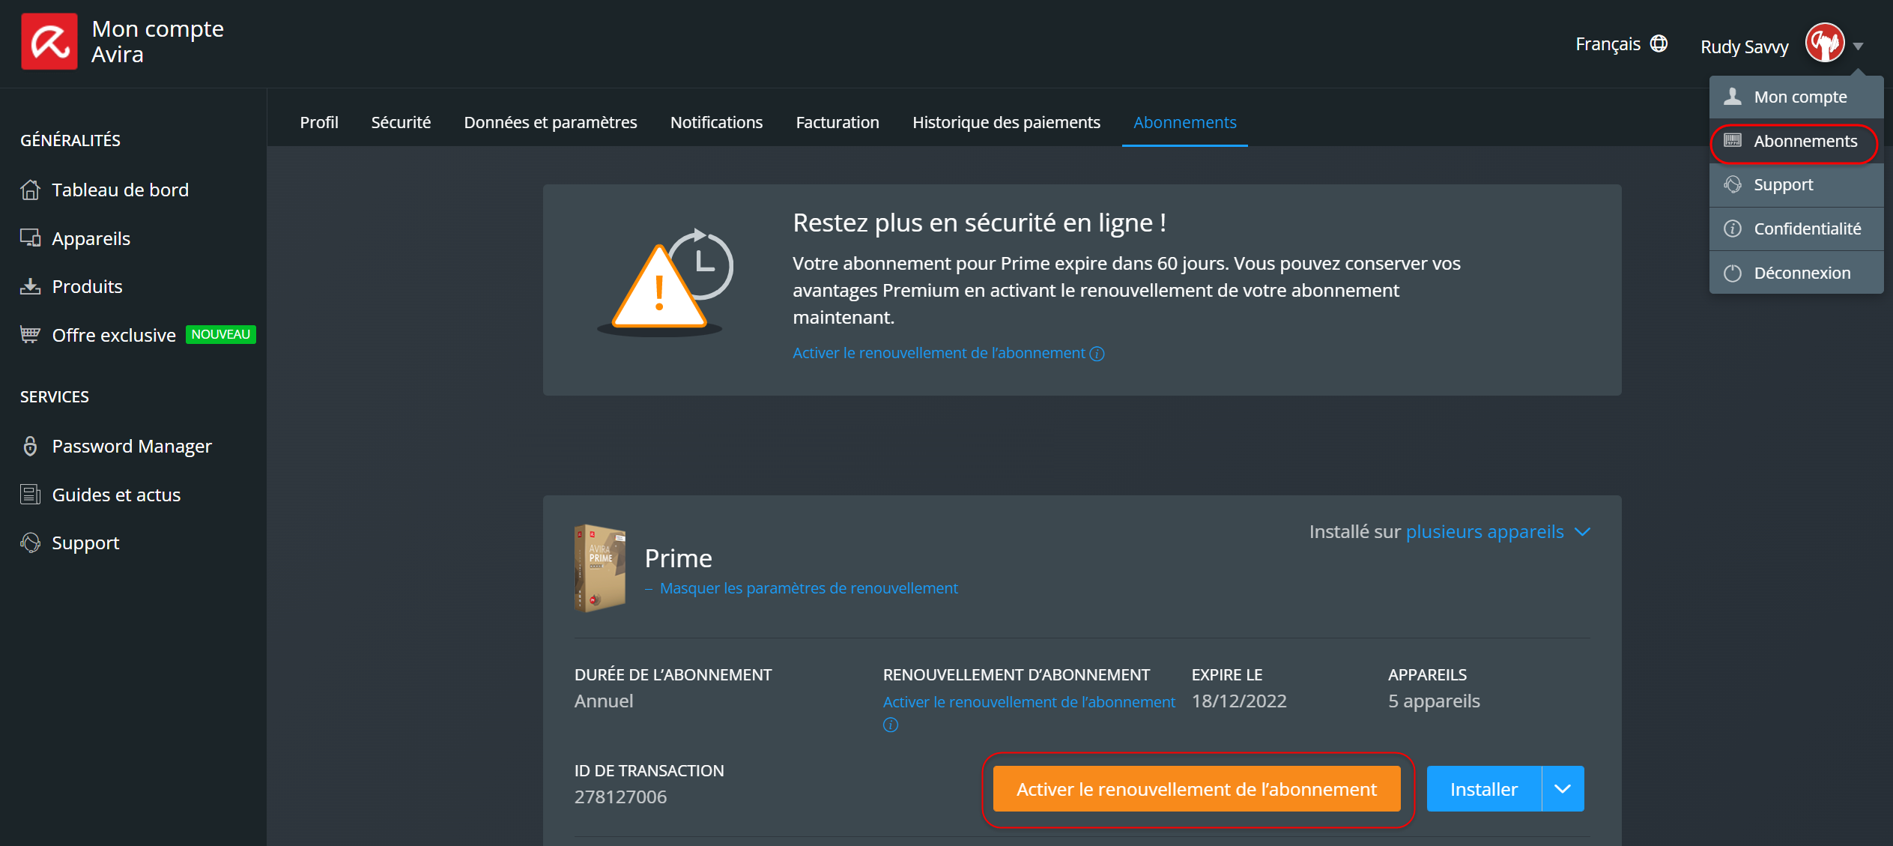The width and height of the screenshot is (1893, 846).
Task: Click banner Activer le renouvellement link
Action: point(939,353)
